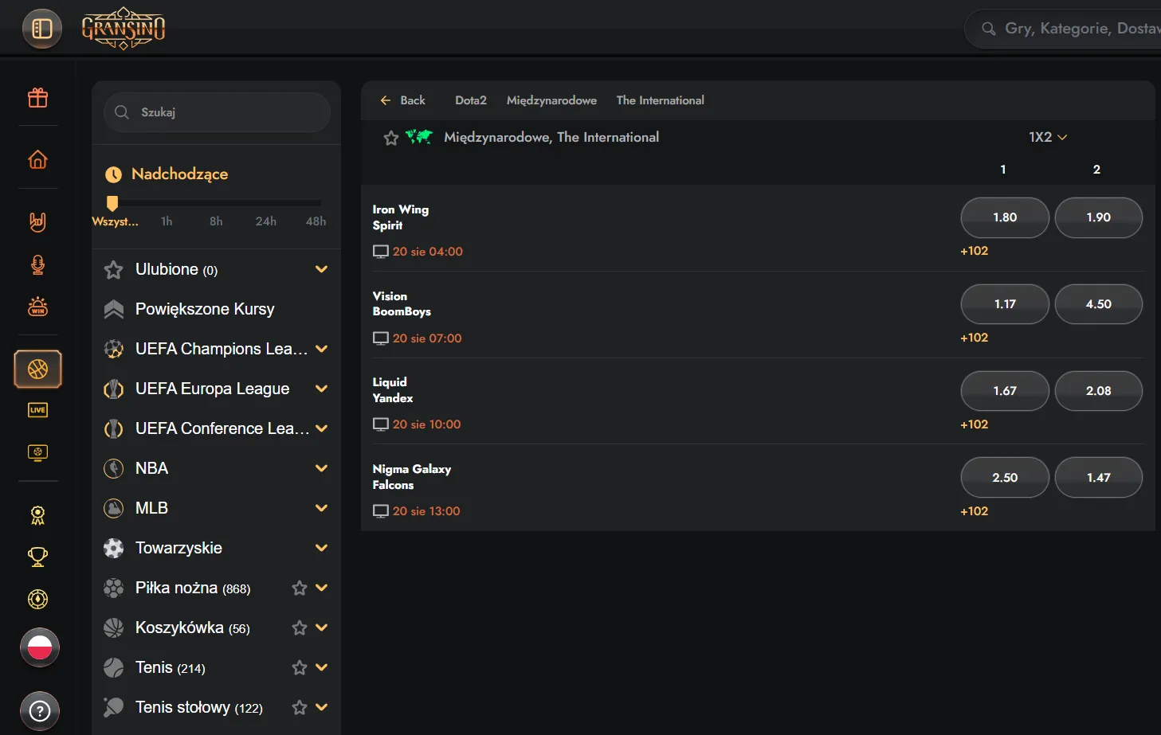Go to home via house icon
1161x735 pixels.
point(37,159)
